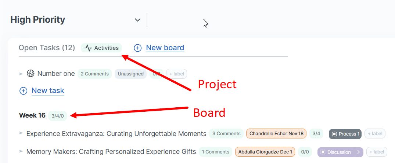
Task: Expand the Memory Makers task triangle
Action: 21,151
